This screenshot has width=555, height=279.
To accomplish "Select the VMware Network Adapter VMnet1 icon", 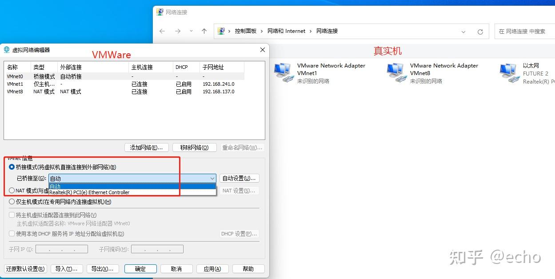I will tap(283, 71).
